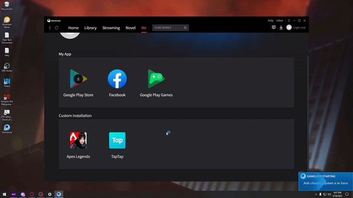Select New Text Document on desktop
This screenshot has width=353, height=198.
(7, 38)
